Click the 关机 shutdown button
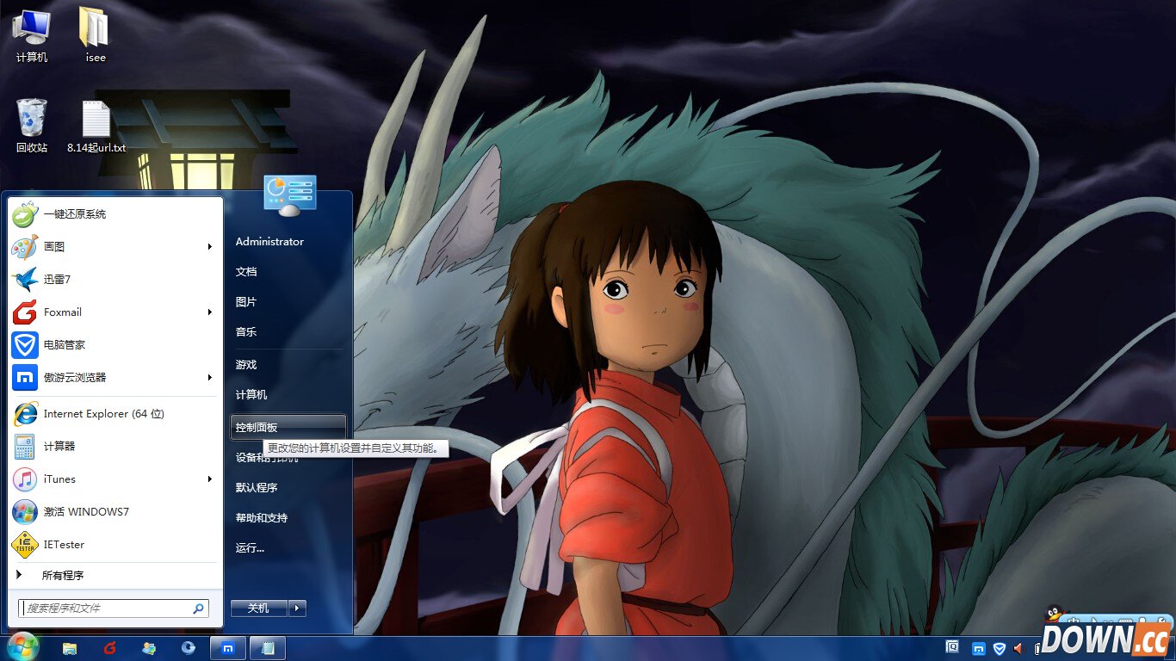1176x661 pixels. click(258, 608)
